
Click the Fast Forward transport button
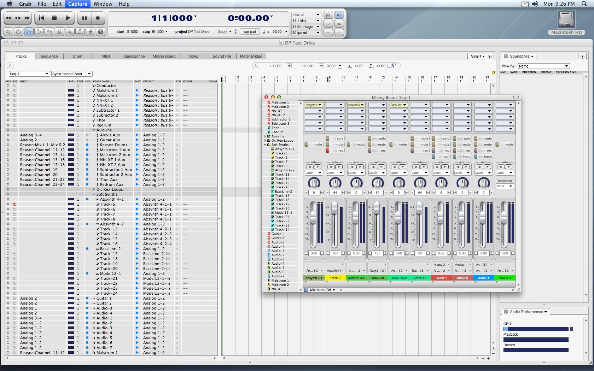pyautogui.click(x=27, y=18)
